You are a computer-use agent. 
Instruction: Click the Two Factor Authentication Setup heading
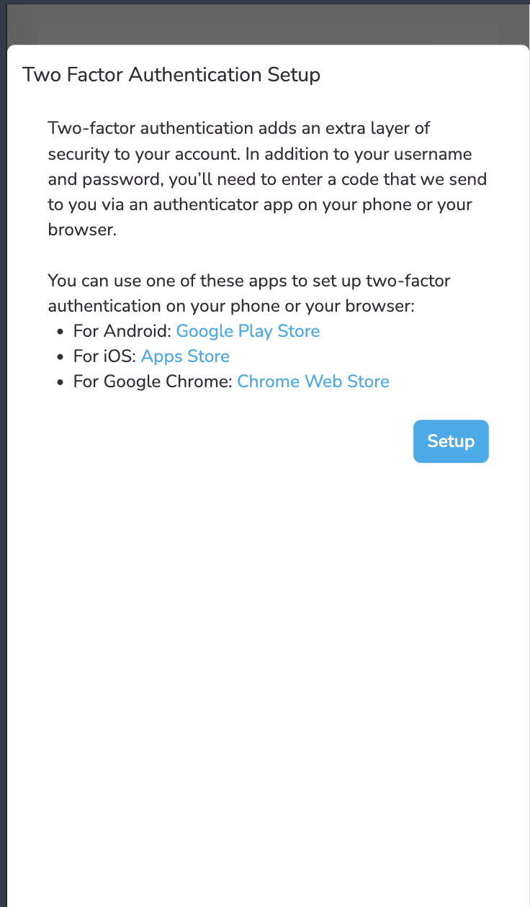171,75
